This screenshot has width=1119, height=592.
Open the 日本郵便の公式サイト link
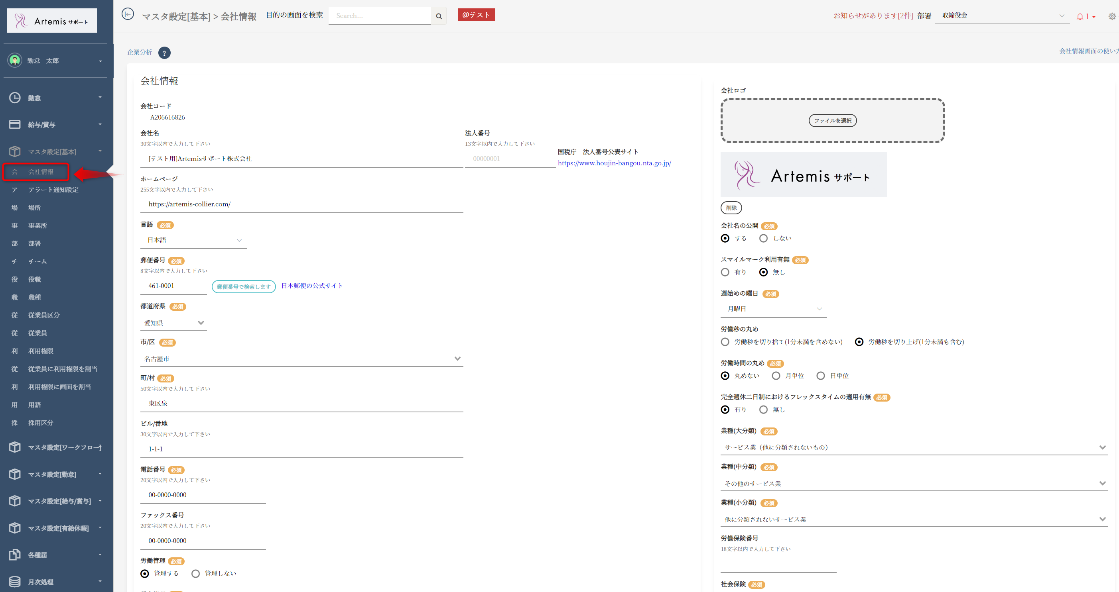click(x=312, y=286)
